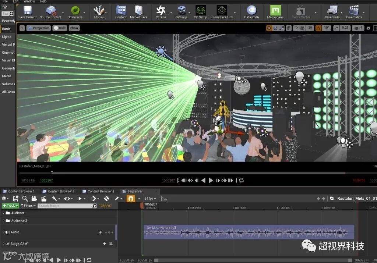Image resolution: width=377 pixels, height=263 pixels.
Task: Click the Sequencer save-as icon
Action: tap(15, 198)
